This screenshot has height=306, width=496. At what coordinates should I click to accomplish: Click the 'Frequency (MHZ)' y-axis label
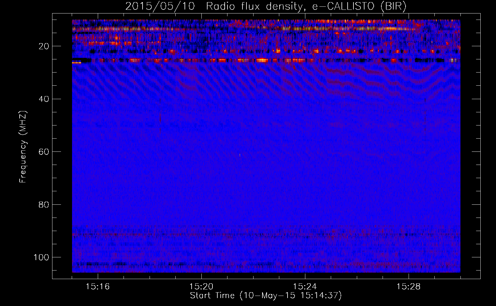click(23, 147)
